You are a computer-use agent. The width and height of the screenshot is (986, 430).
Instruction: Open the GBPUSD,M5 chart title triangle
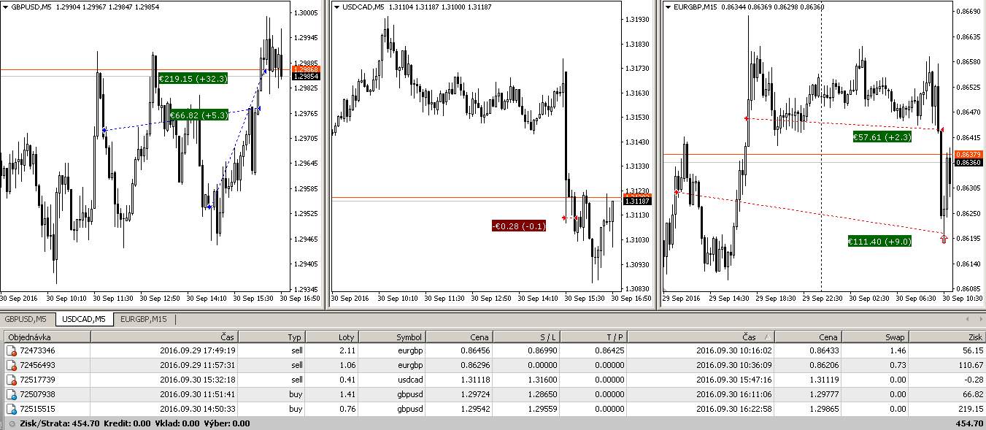(x=6, y=7)
